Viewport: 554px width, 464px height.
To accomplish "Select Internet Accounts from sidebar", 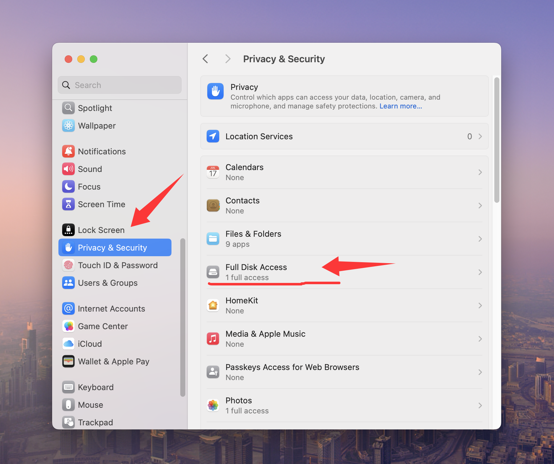I will point(111,308).
